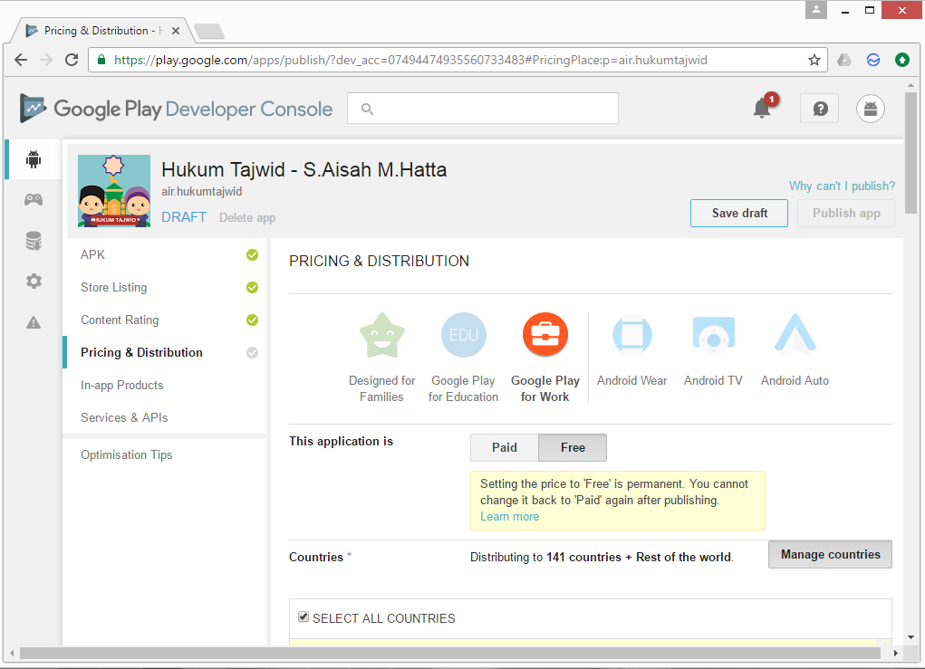This screenshot has height=669, width=925.
Task: Open Why can't I publish link
Action: click(x=842, y=186)
